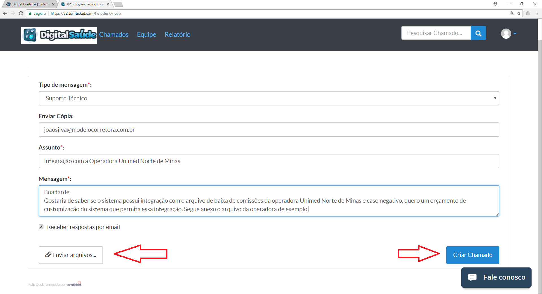Follow the tomticket footer link

74,284
